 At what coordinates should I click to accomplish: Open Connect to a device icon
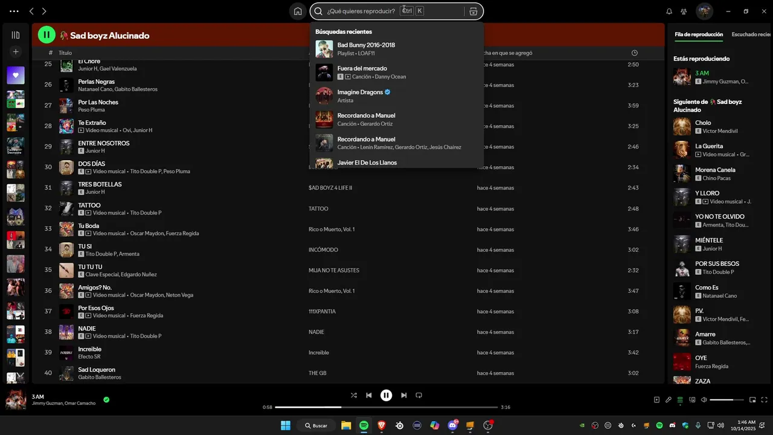pos(691,399)
